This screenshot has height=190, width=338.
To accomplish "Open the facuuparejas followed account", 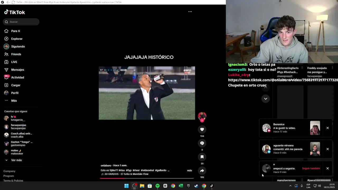I will tap(18, 127).
